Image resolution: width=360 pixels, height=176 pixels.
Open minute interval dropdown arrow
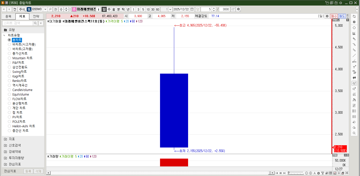(x=170, y=9)
